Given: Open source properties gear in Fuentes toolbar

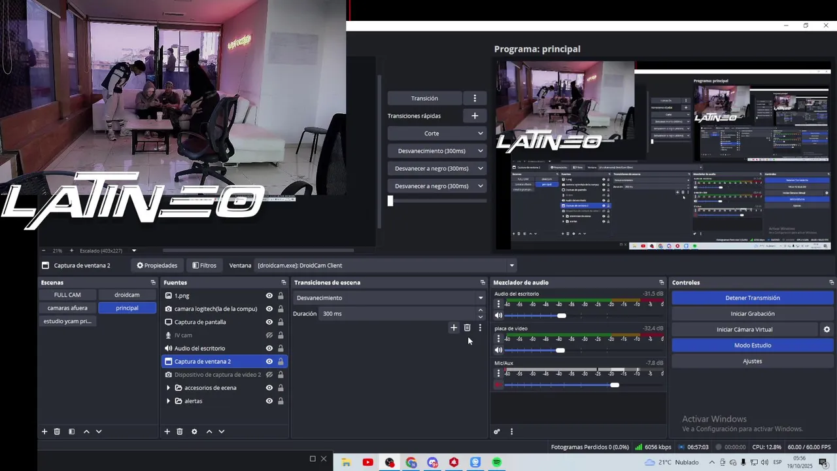Looking at the screenshot, I should pyautogui.click(x=194, y=432).
